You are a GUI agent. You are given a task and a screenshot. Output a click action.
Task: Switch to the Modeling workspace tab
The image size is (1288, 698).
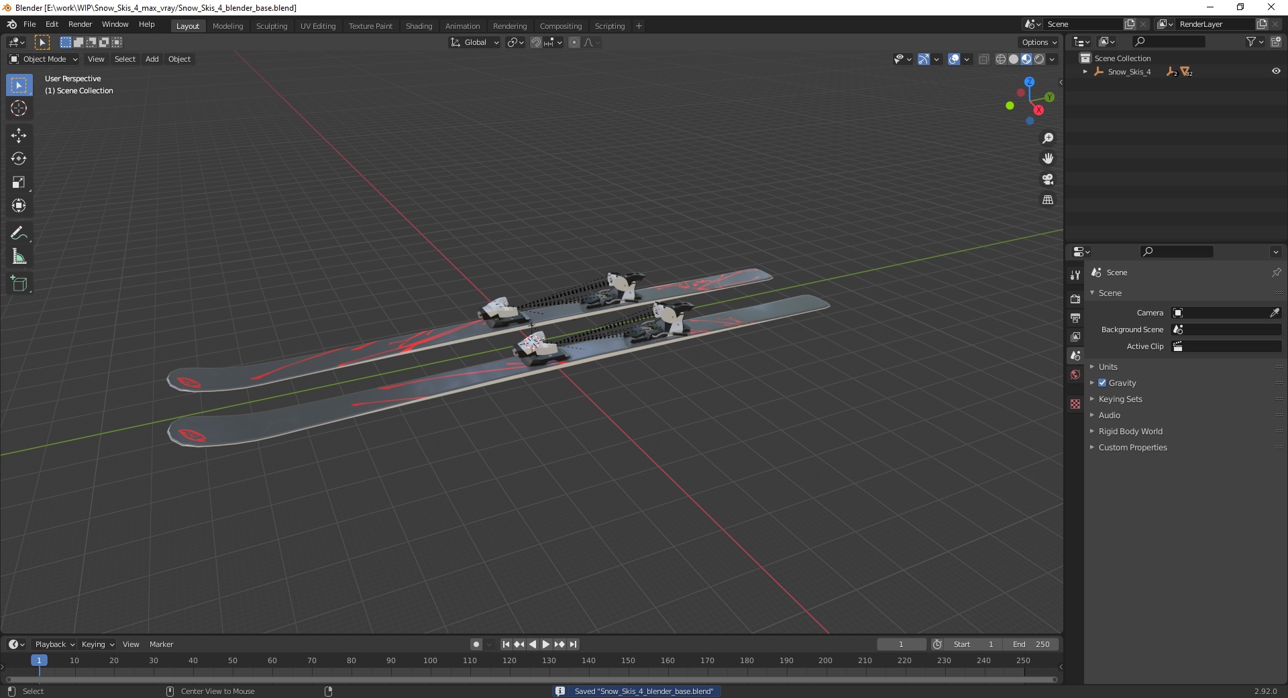pos(227,26)
